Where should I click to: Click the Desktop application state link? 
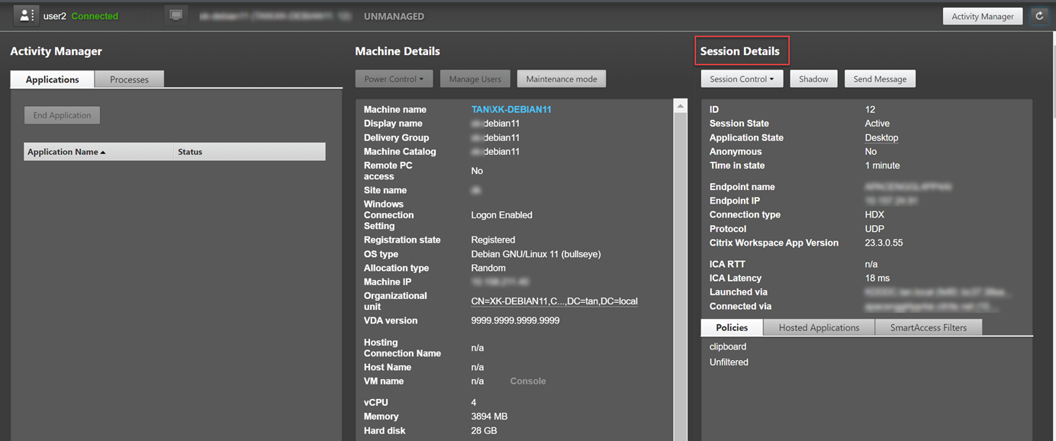click(x=881, y=138)
